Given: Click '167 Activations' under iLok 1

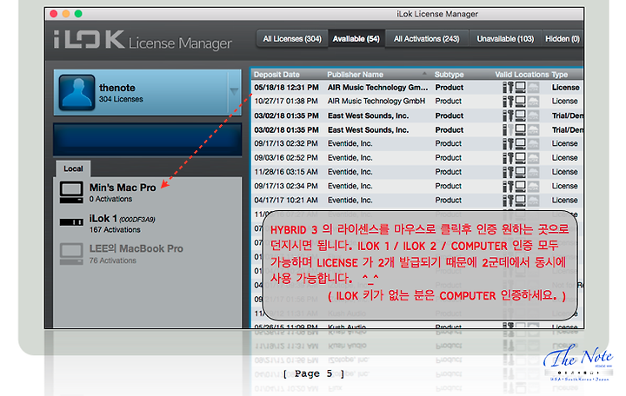Looking at the screenshot, I should [115, 230].
